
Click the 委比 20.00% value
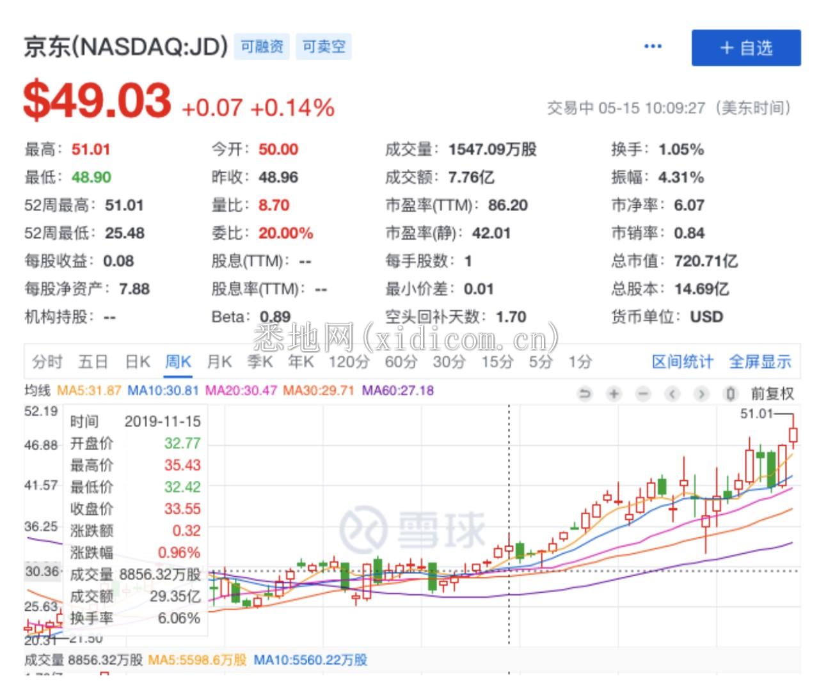coord(286,233)
